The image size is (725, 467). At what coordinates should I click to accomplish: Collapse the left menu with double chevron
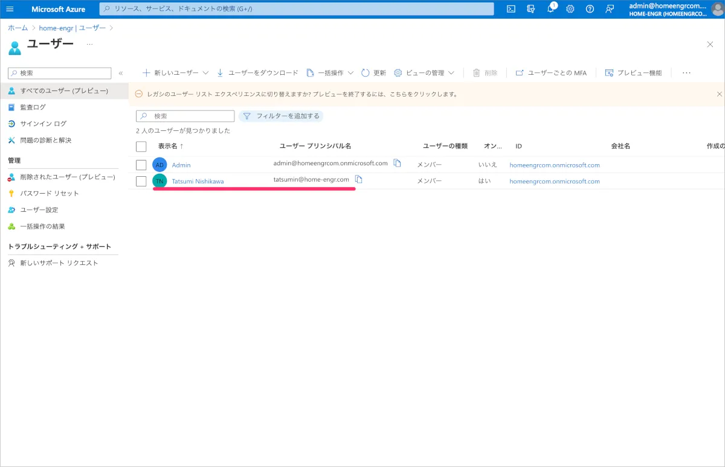121,73
